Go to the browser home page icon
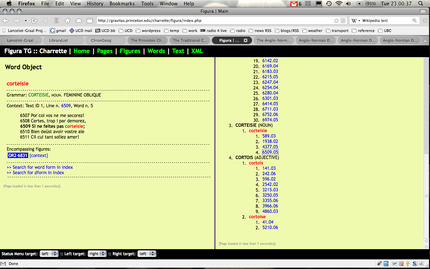The width and height of the screenshot is (430, 269). [68, 21]
